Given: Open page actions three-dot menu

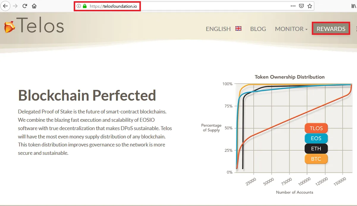Looking at the screenshot, I should click(x=293, y=6).
